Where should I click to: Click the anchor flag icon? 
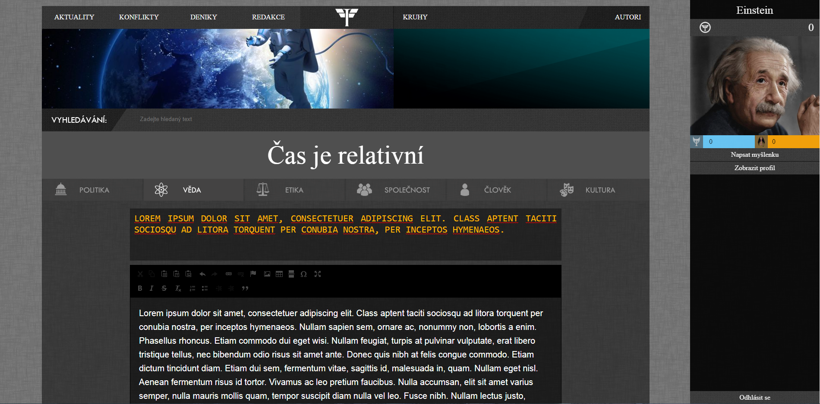(253, 274)
